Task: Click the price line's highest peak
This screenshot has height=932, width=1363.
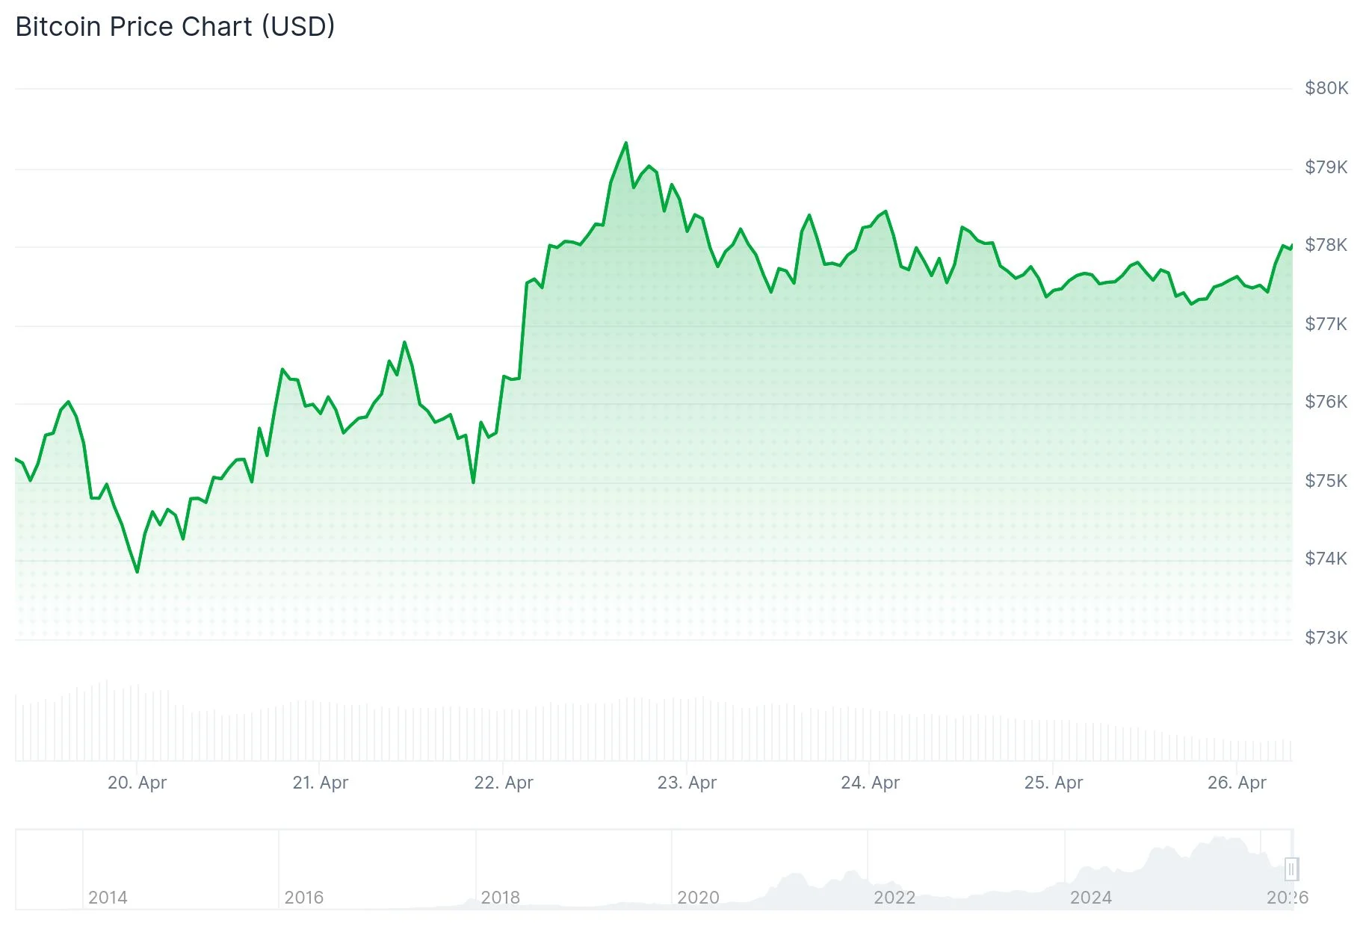Action: coord(625,143)
